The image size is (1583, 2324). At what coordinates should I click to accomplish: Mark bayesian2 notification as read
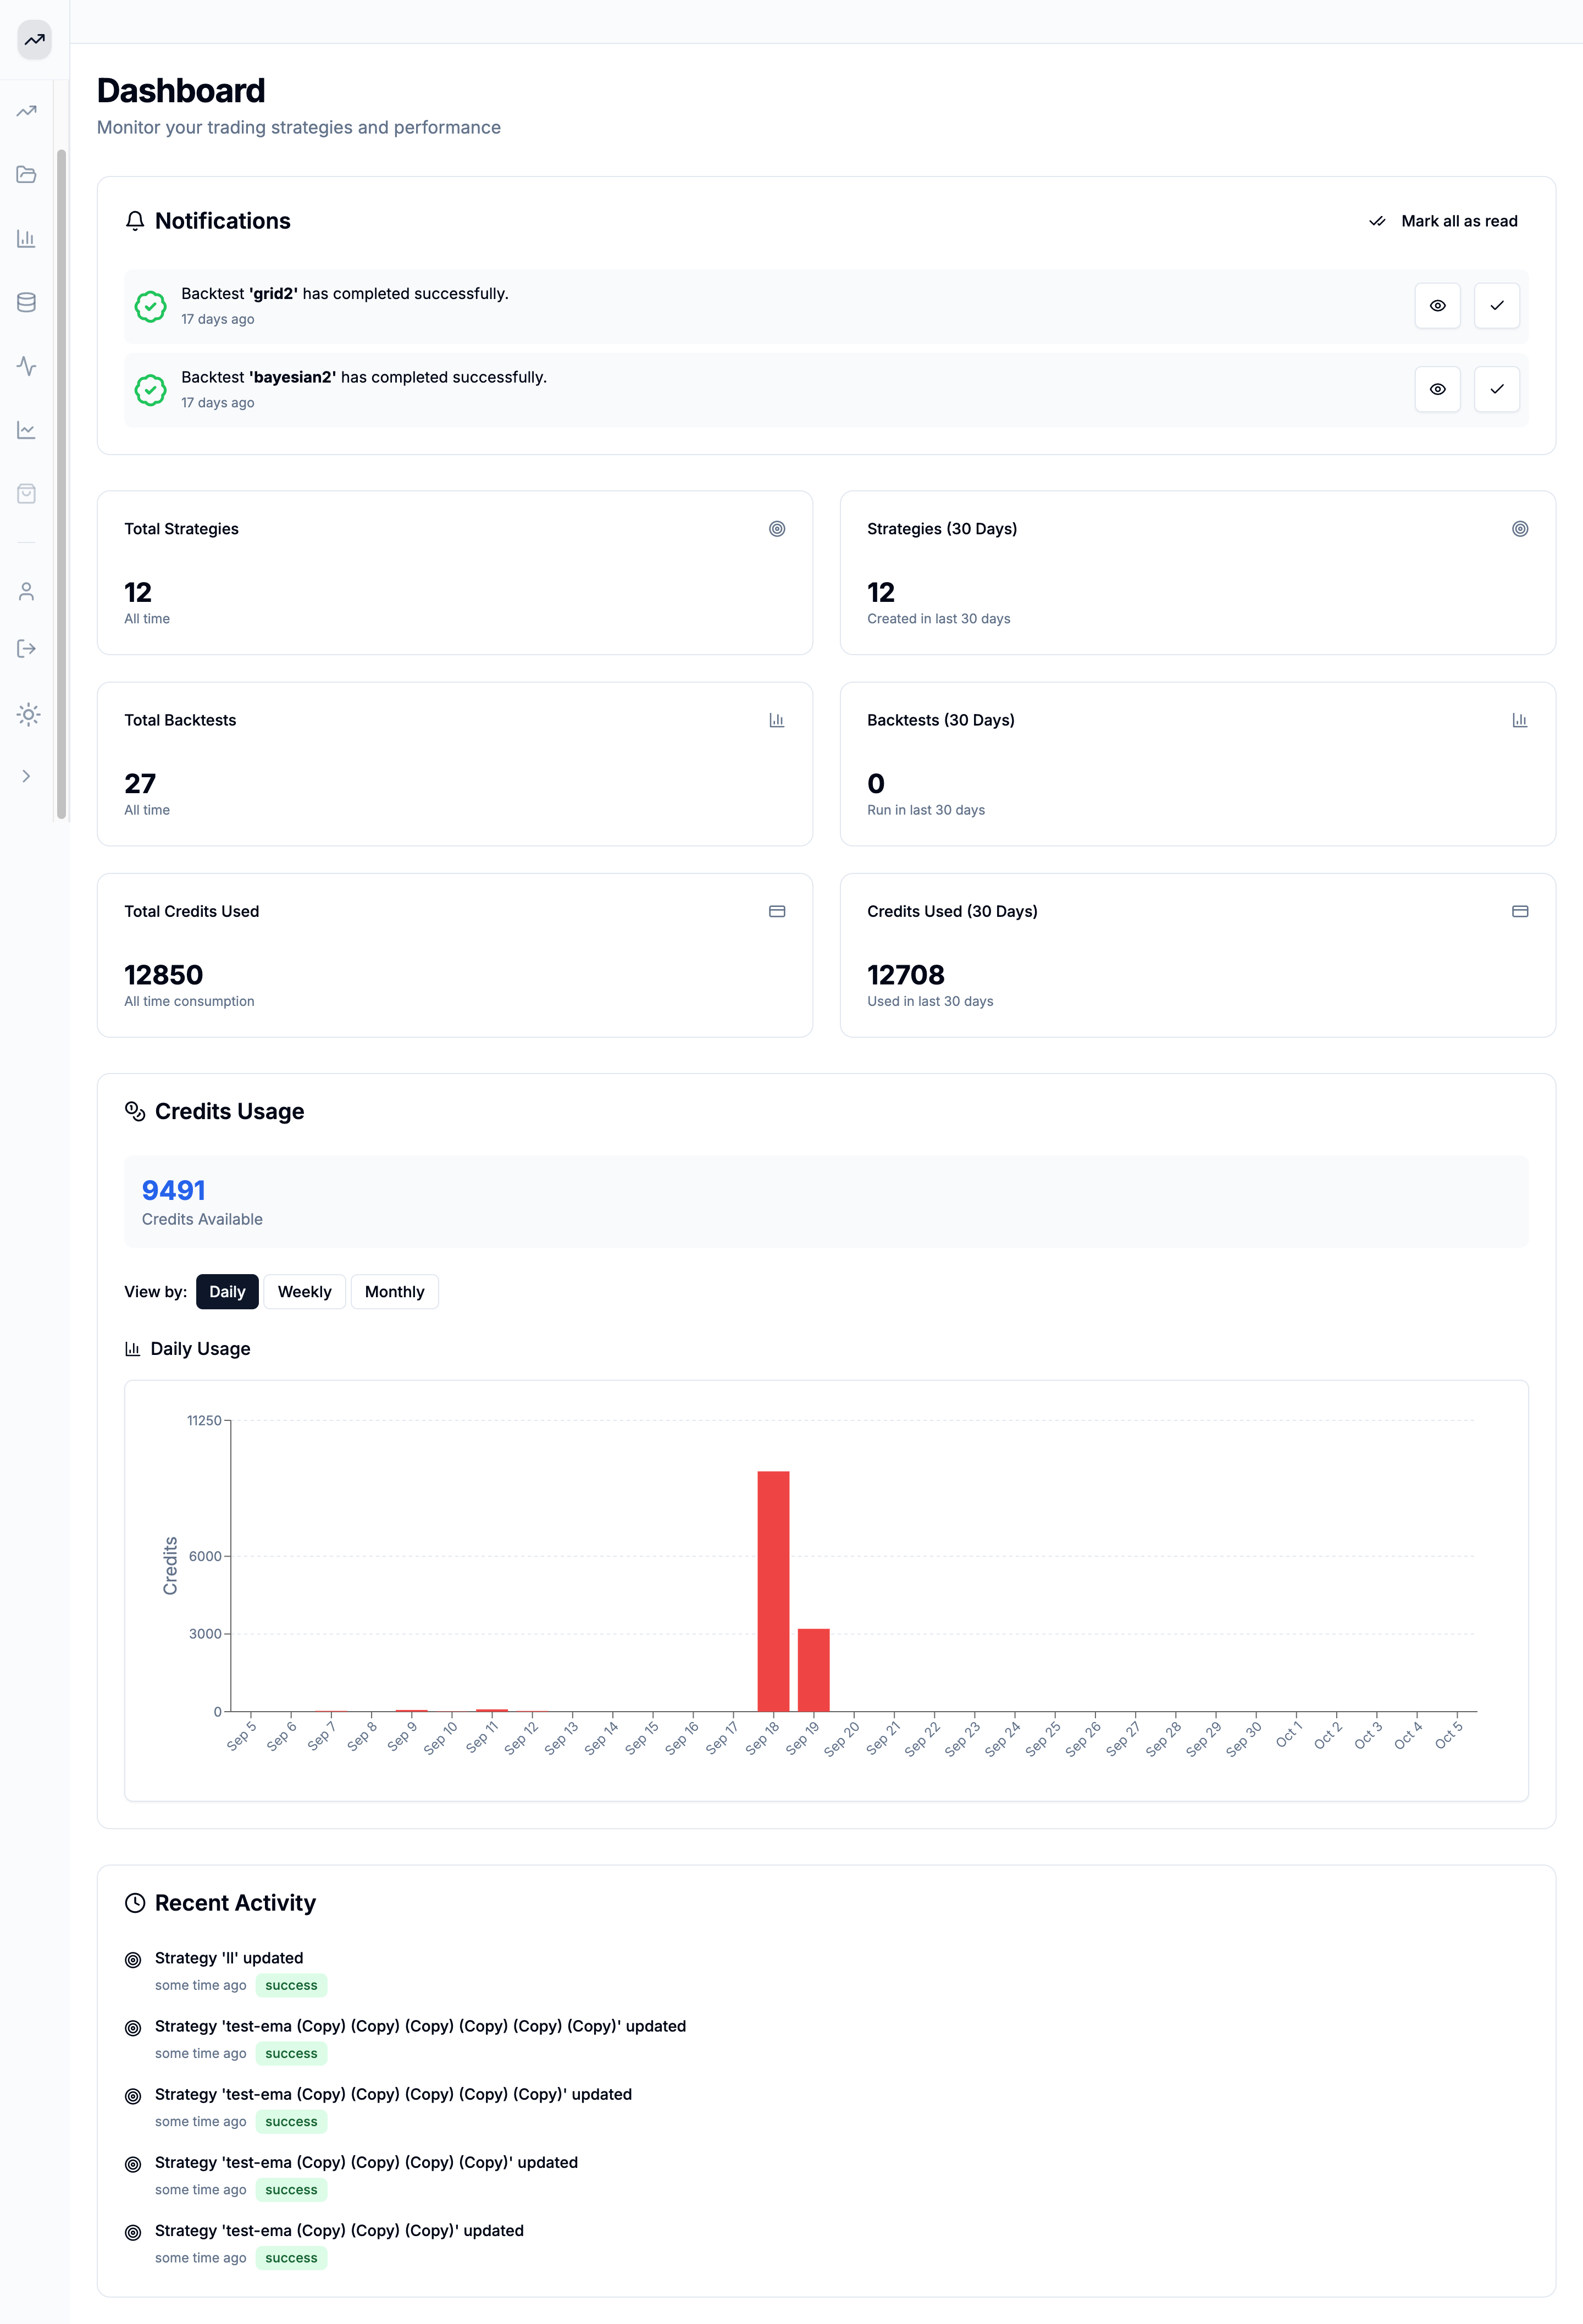(1496, 389)
